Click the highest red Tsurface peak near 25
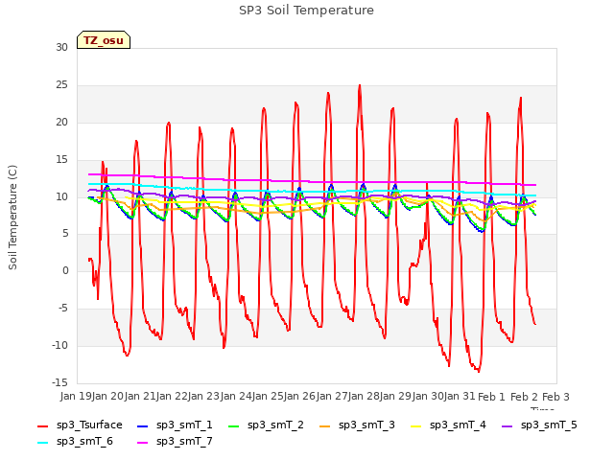Image resolution: width=614 pixels, height=460 pixels. click(x=360, y=85)
